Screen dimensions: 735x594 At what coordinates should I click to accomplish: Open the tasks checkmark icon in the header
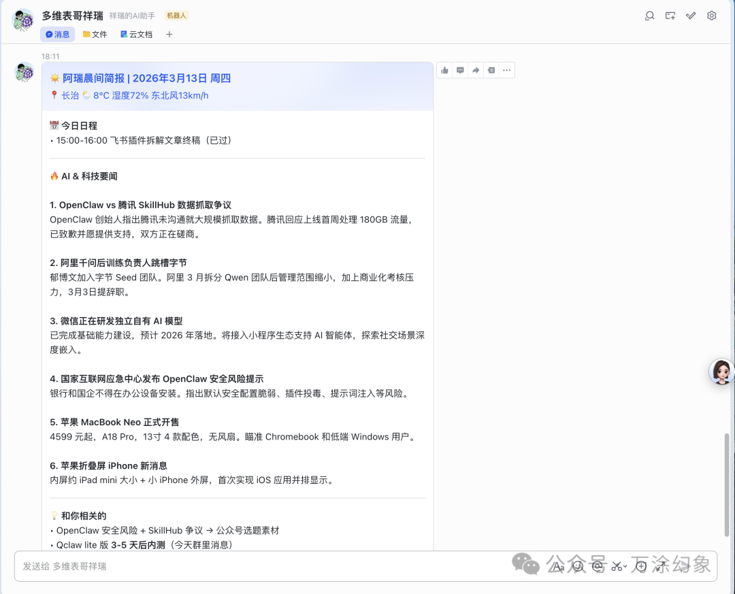point(691,15)
